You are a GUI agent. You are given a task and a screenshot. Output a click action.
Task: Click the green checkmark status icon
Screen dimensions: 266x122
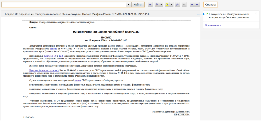coord(207,14)
